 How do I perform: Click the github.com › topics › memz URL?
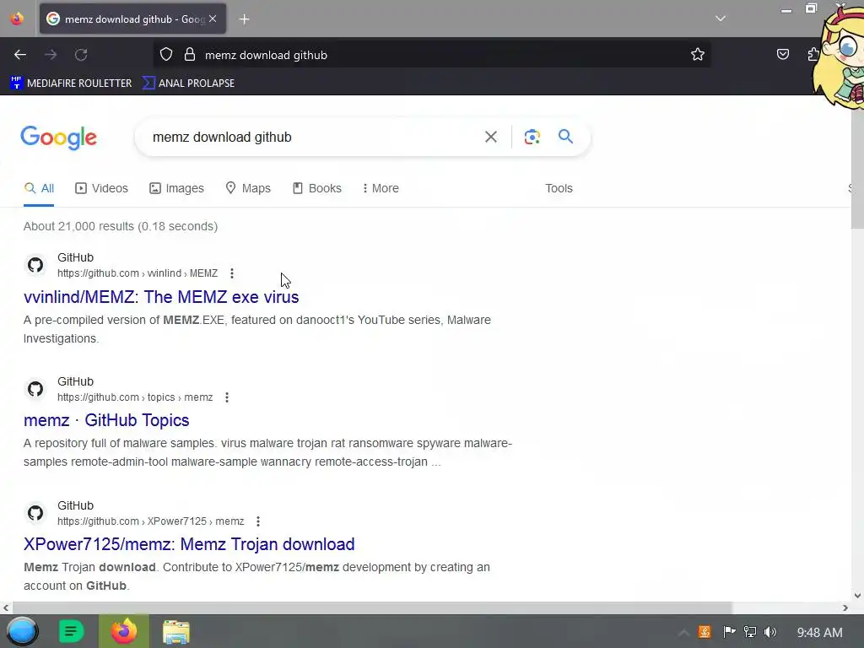click(x=135, y=397)
